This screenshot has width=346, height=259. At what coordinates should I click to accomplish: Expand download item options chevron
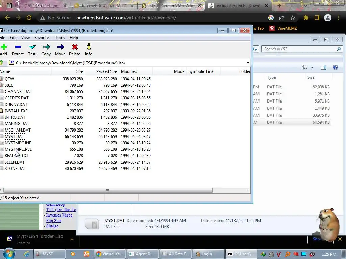coord(72,239)
